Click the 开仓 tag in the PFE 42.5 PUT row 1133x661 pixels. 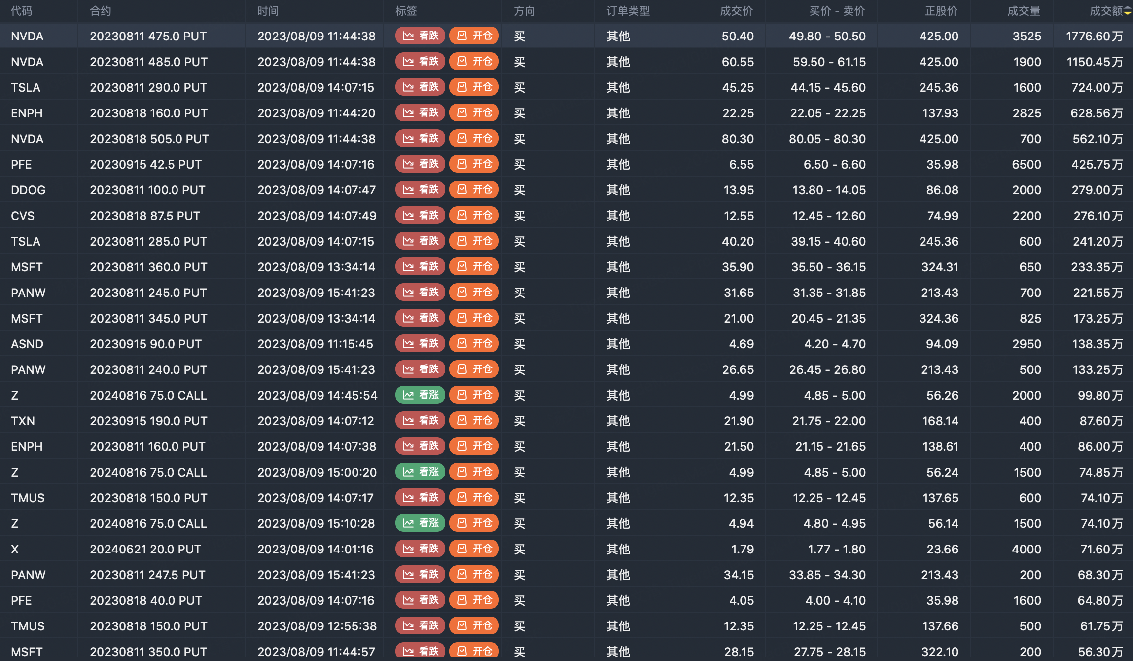(474, 164)
